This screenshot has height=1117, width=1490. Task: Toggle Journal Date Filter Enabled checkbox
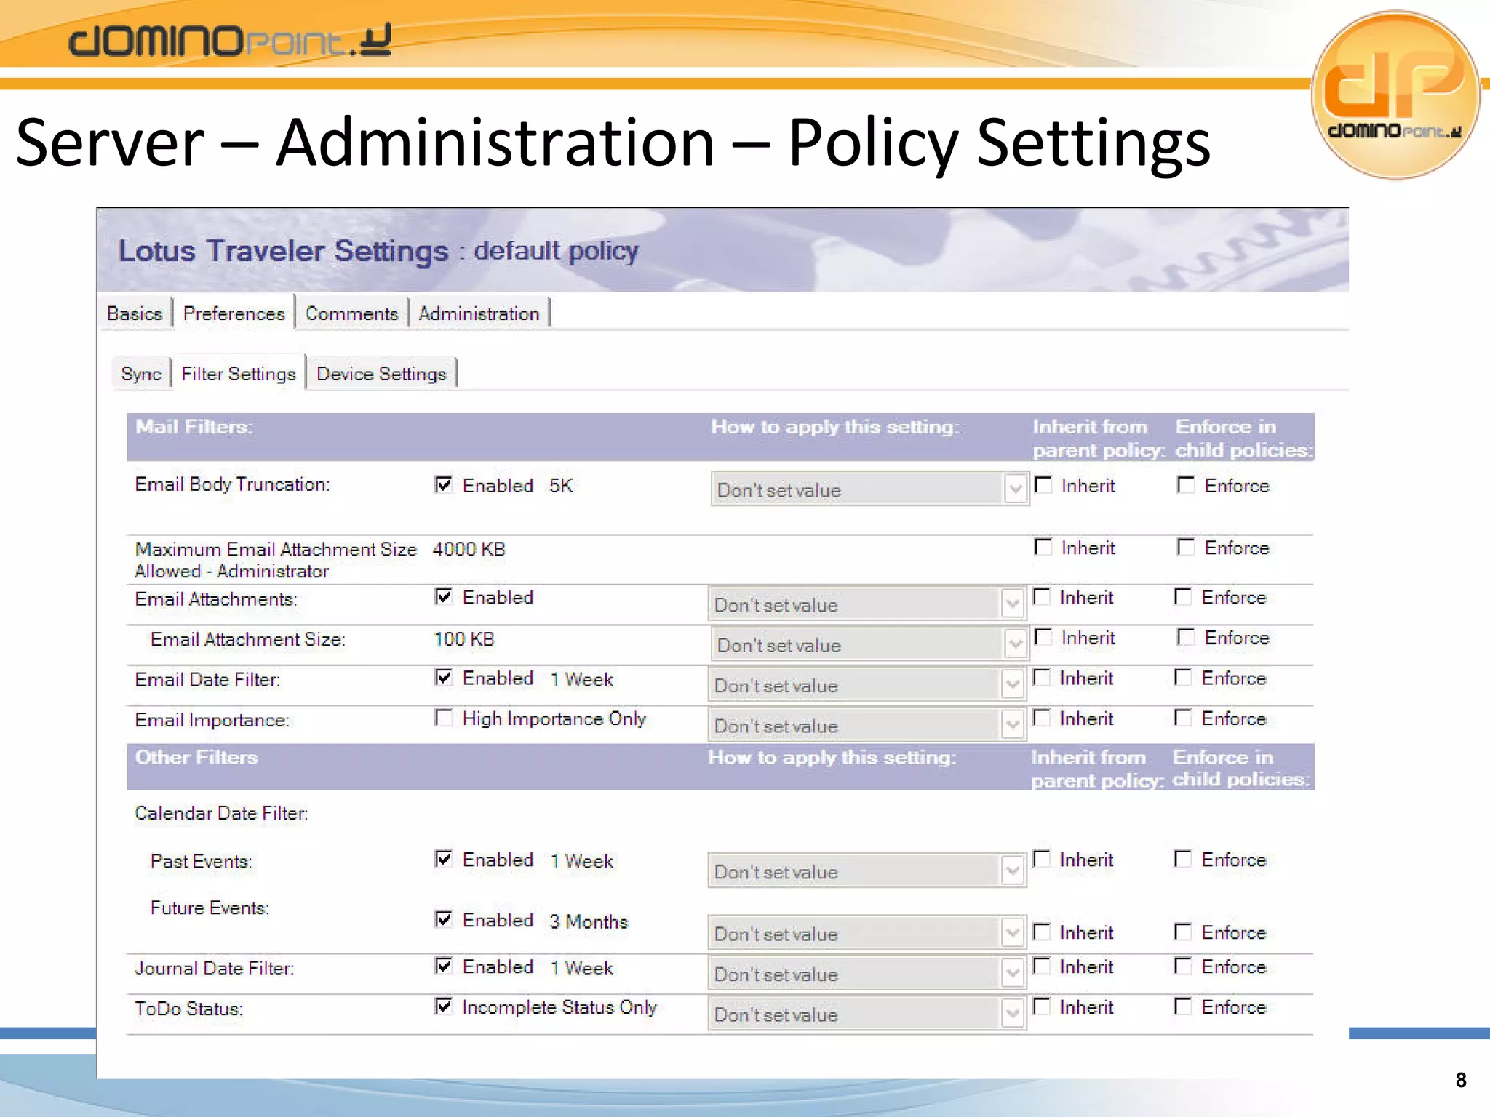pos(444,966)
